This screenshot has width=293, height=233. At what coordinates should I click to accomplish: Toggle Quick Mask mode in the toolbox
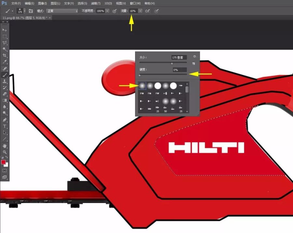coord(5,170)
